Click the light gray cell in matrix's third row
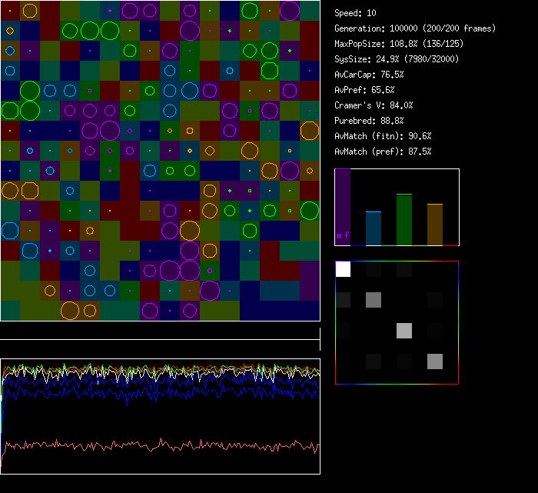 (x=404, y=331)
